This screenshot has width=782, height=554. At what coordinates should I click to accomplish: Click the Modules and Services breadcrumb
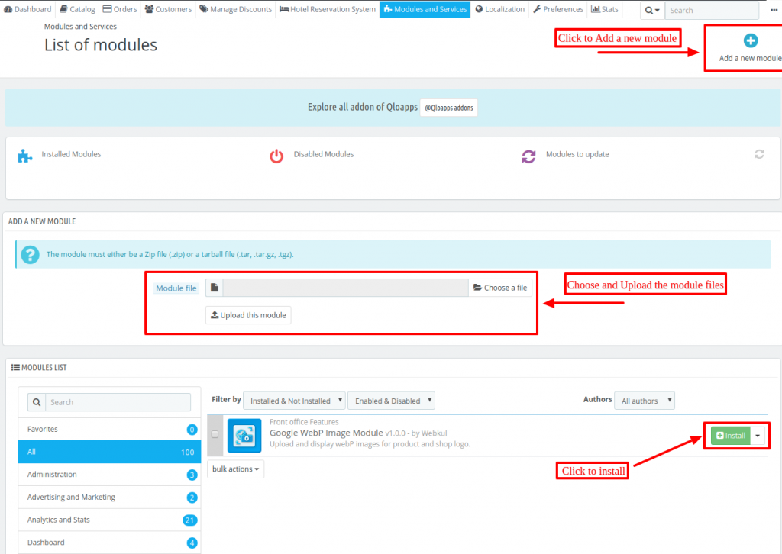(80, 27)
